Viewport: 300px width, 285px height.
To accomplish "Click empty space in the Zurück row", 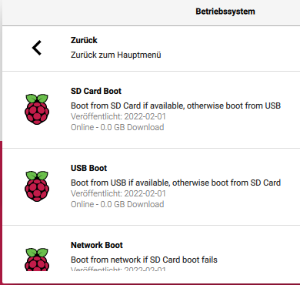I will coord(231,49).
